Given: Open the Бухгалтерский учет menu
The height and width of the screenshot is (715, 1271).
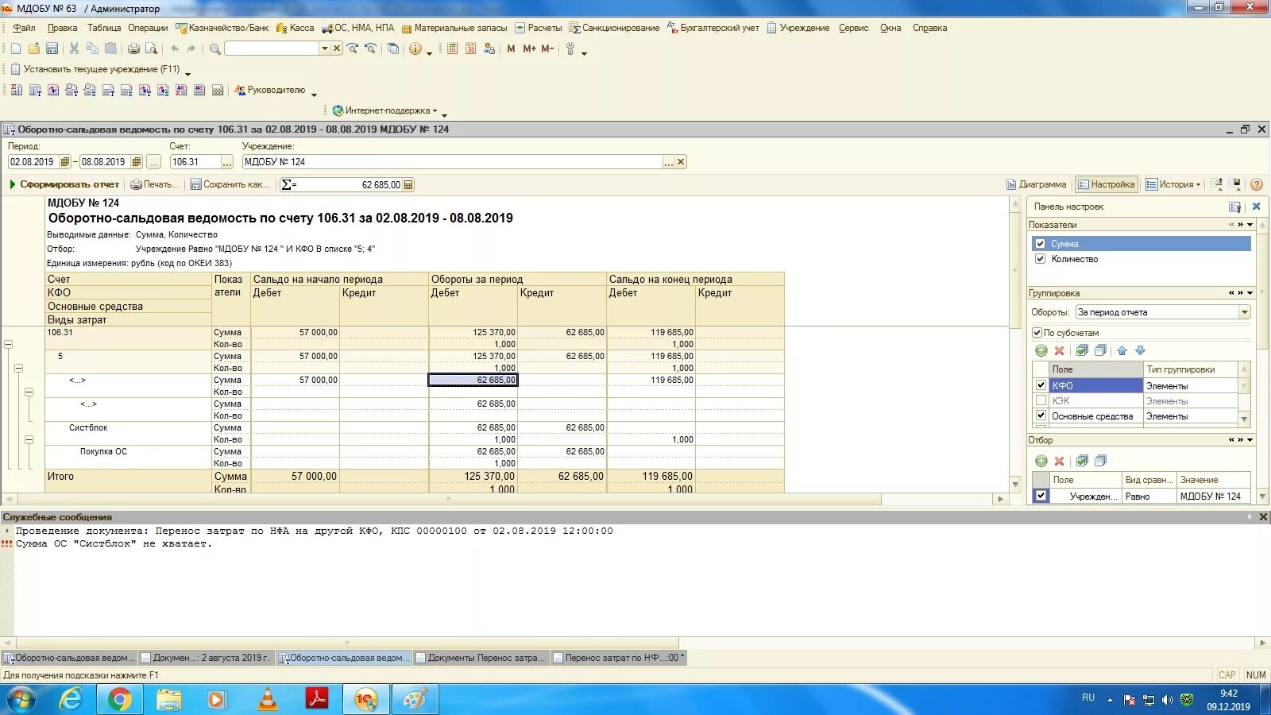Looking at the screenshot, I should point(713,28).
